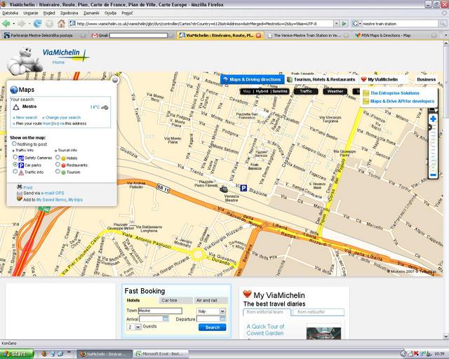Open the Zgodovina menu
Image resolution: width=449 pixels, height=359 pixels.
point(69,13)
